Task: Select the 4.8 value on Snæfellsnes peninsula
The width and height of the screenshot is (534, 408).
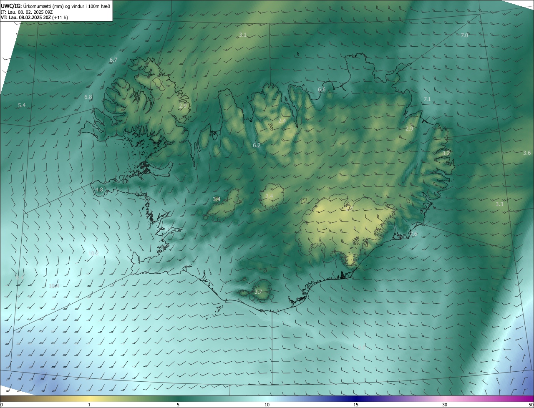Action: pos(99,190)
